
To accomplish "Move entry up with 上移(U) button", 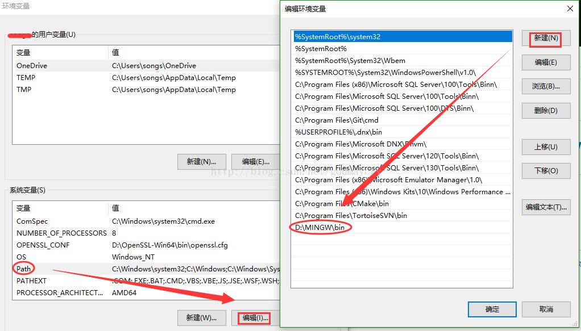I will coord(545,146).
